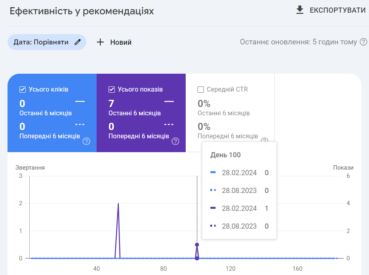Switch to the Усього показів card

(141, 112)
